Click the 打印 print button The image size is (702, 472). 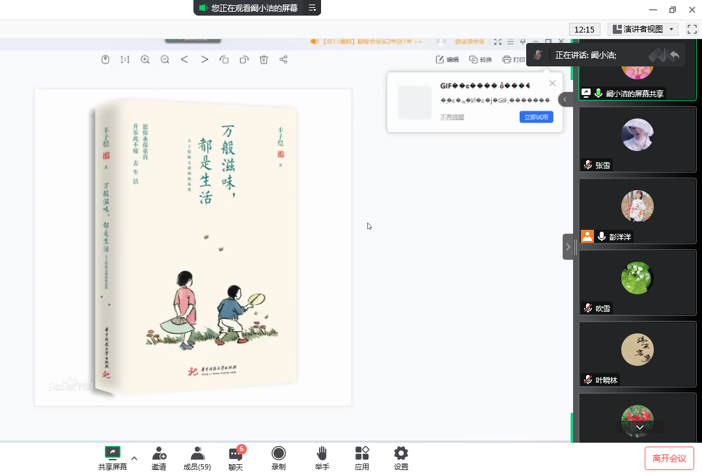pos(514,59)
